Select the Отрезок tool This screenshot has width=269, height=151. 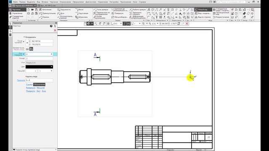click(44, 17)
